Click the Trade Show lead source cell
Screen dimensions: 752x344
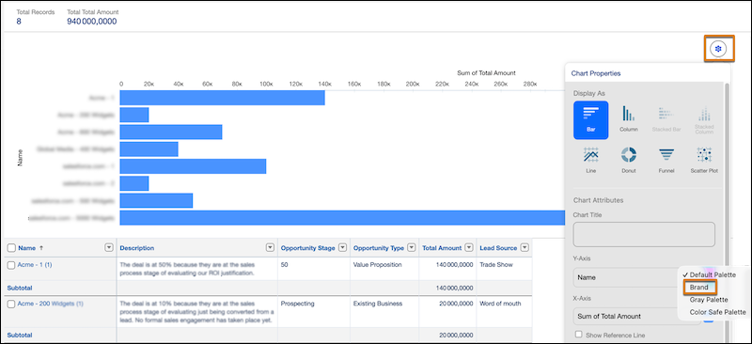(496, 264)
